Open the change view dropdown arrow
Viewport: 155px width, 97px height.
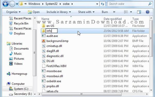pyautogui.click(x=131, y=12)
